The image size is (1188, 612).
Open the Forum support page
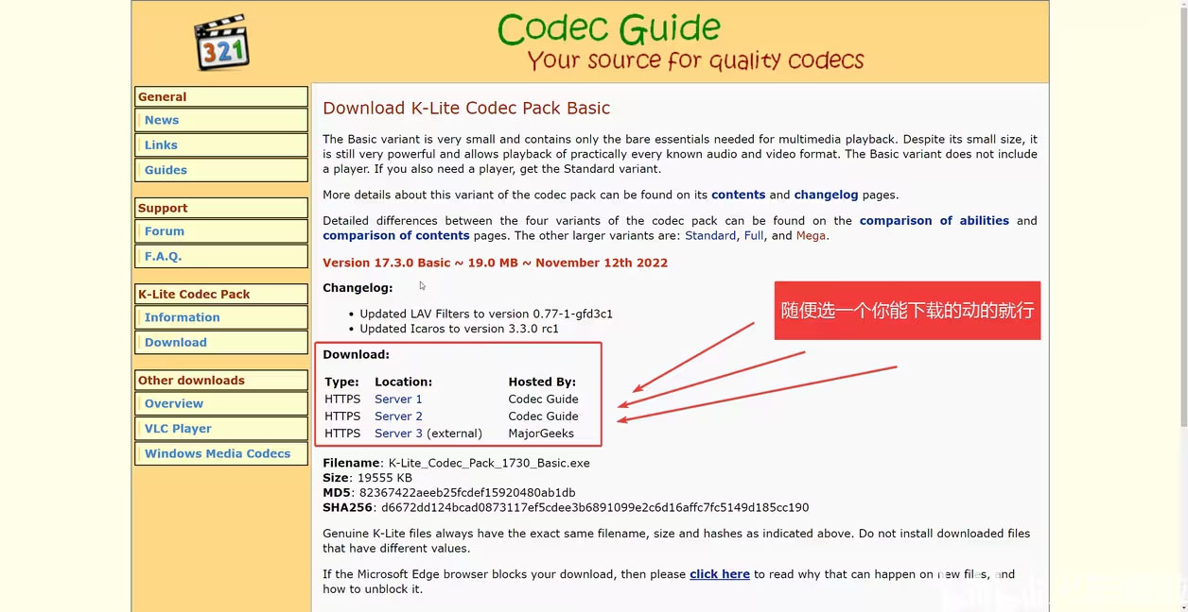(x=165, y=231)
